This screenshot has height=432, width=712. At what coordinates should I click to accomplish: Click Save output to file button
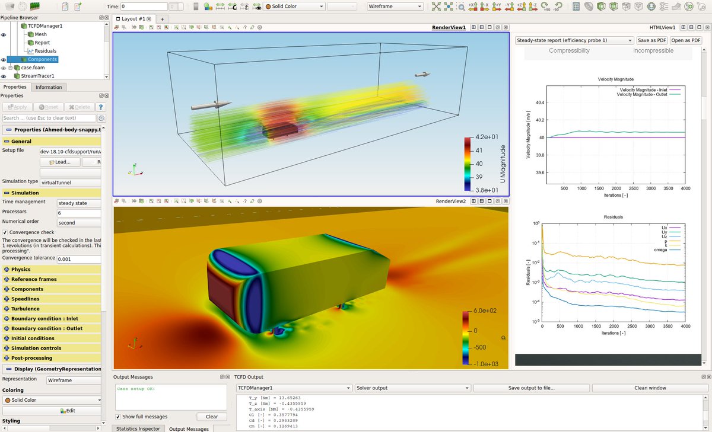(531, 388)
